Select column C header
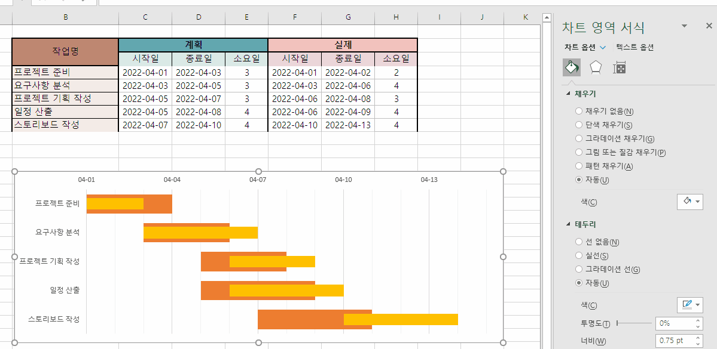This screenshot has width=717, height=349. (145, 17)
